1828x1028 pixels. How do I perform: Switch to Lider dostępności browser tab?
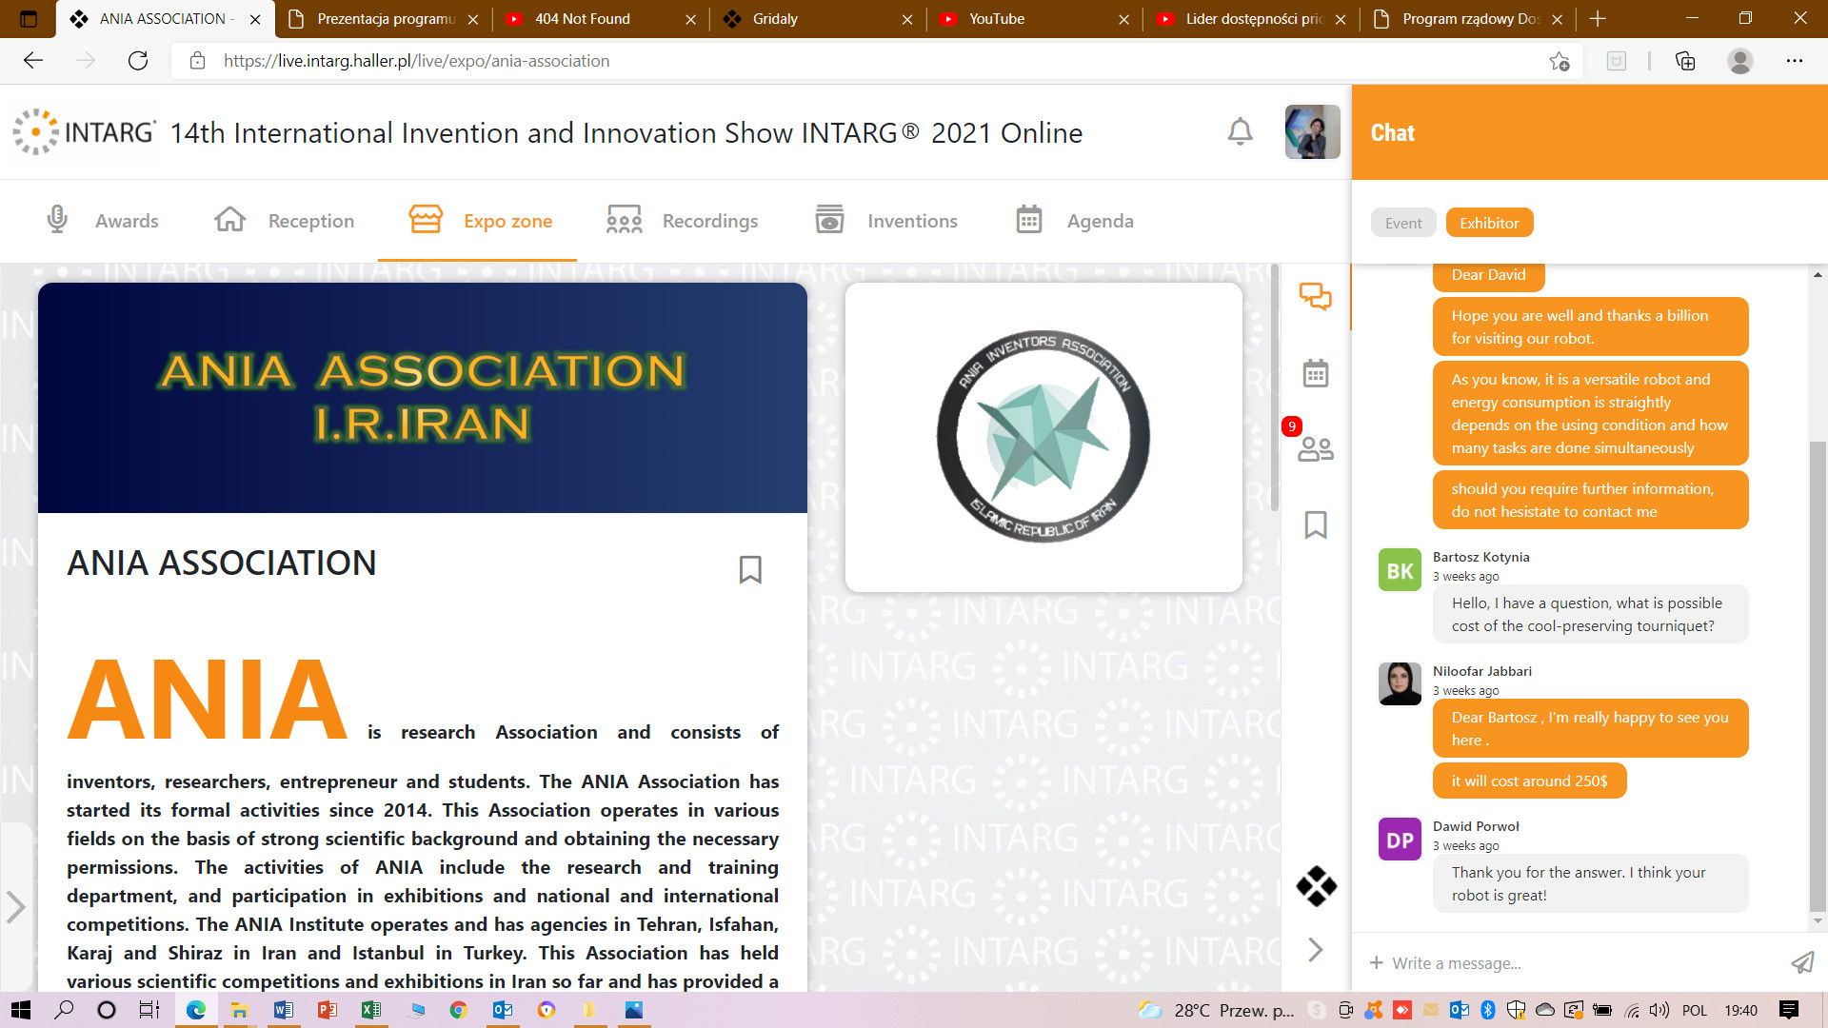pos(1252,19)
